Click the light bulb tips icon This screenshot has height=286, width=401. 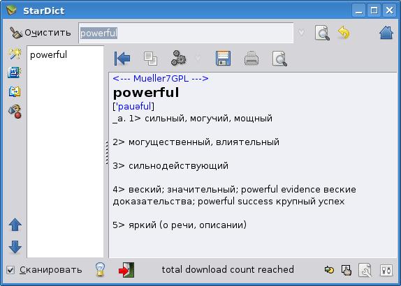101,270
